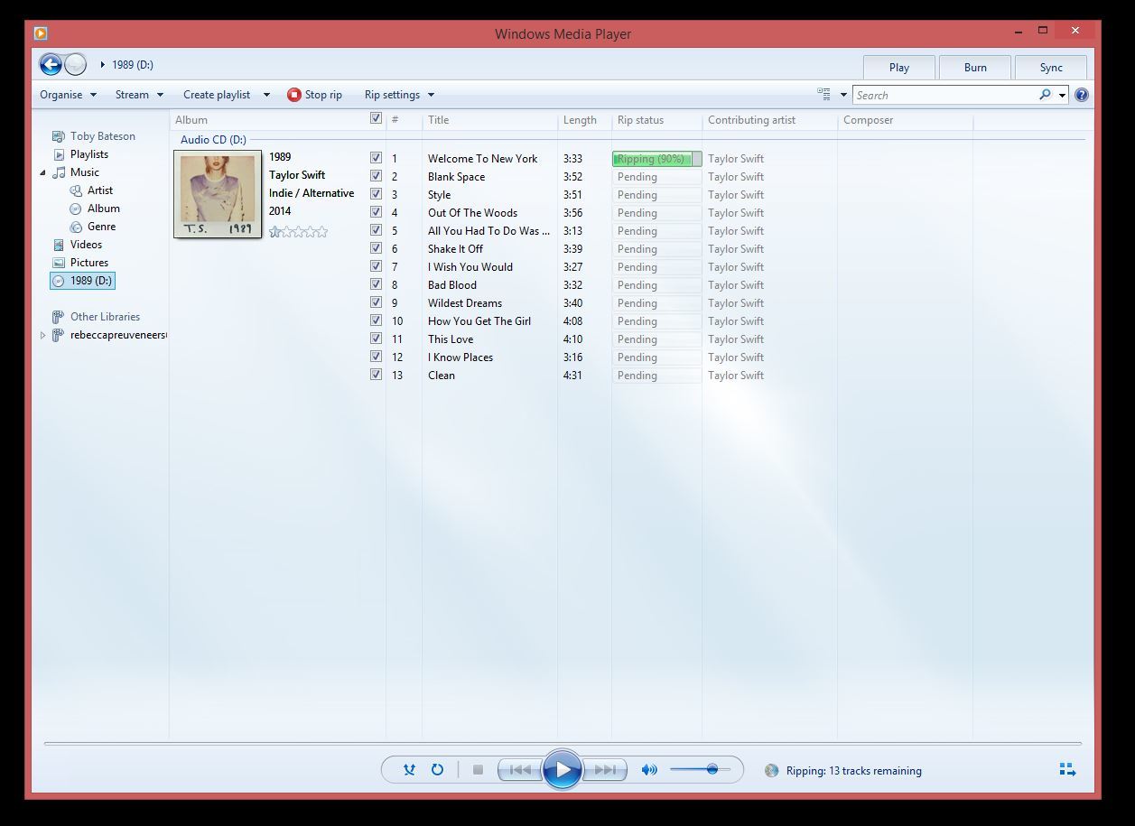
Task: Open Pictures library in sidebar
Action: tap(89, 263)
